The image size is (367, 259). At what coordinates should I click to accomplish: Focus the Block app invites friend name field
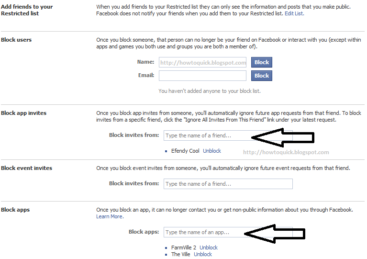tap(228, 135)
